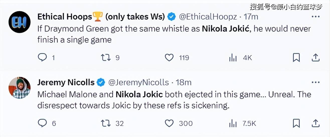The image size is (330, 137).
Task: Like Jeremy Nicolls' tweet
Action: [x=169, y=123]
